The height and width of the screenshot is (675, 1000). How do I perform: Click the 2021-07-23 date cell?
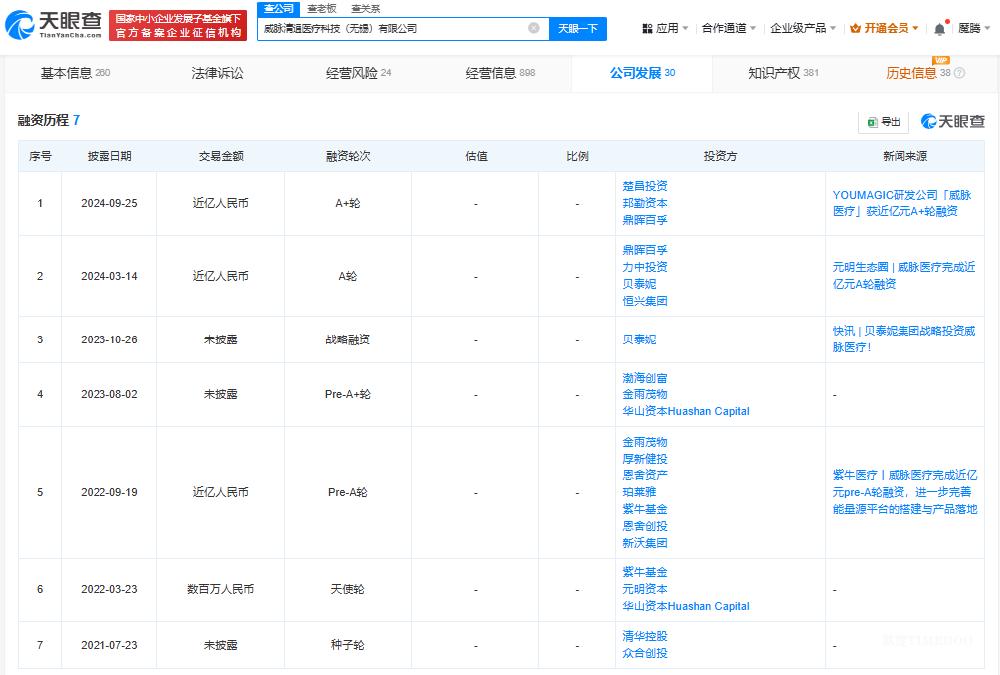click(x=109, y=645)
